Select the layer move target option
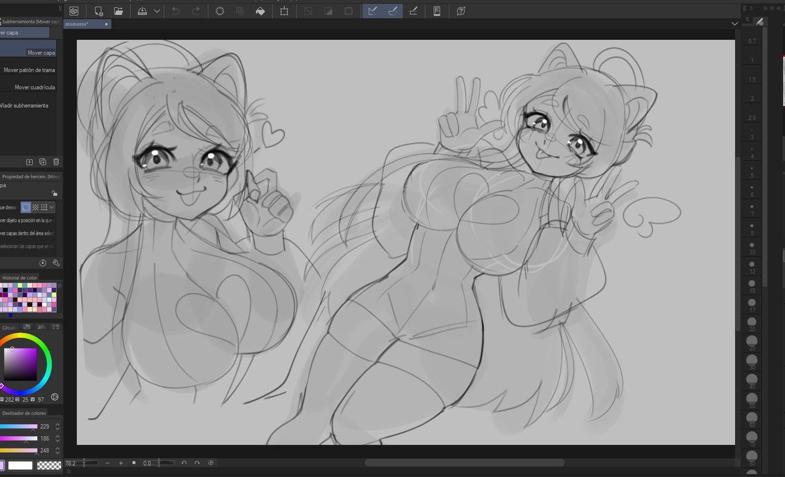Screen dimensions: 785x477 26,207
